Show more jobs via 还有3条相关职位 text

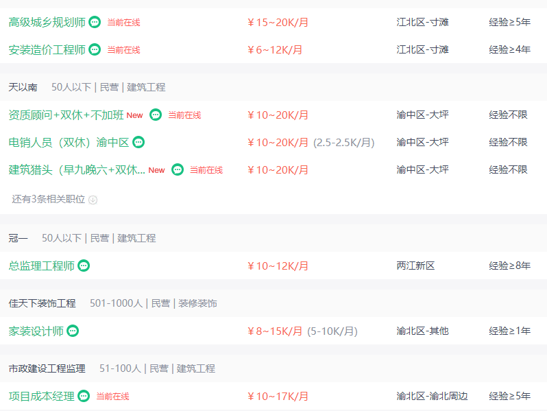(x=49, y=199)
